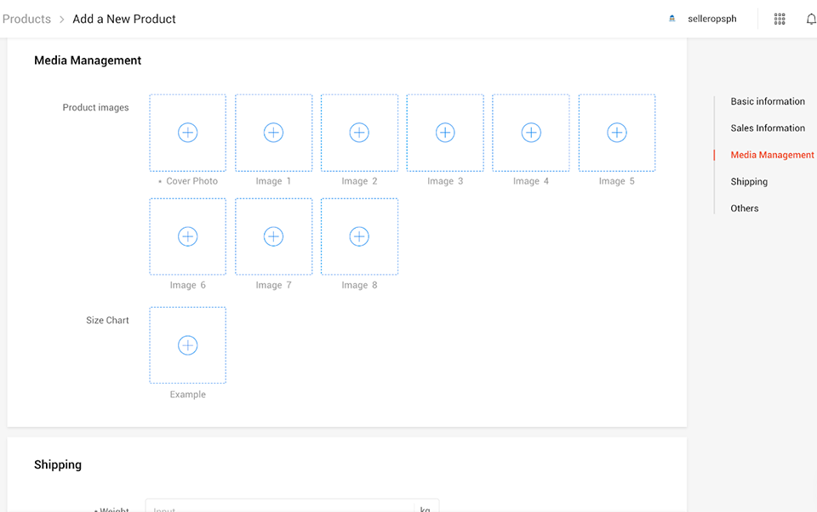The image size is (817, 512).
Task: Click the selleropsph account avatar
Action: point(672,19)
